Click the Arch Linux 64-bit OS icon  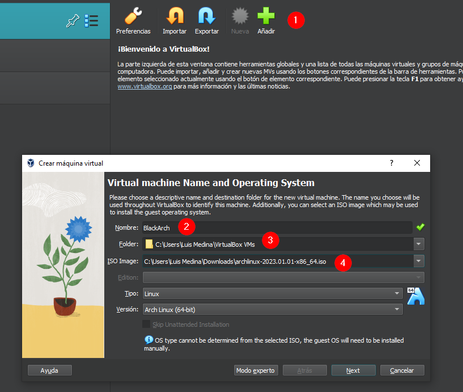coord(415,296)
